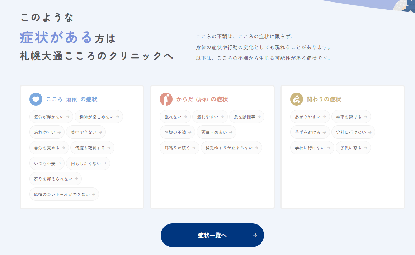
Task: Click the arrow icon beside 眠れない
Action: 185,117
